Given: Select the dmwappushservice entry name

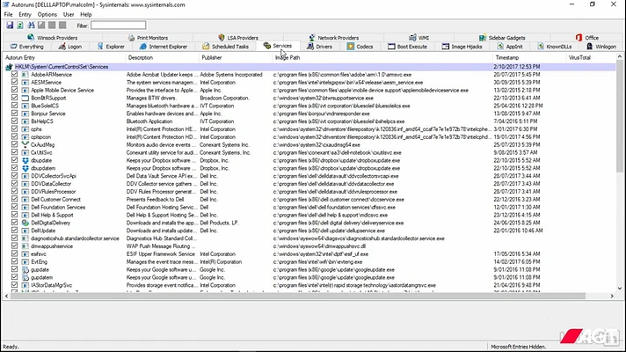Looking at the screenshot, I should (x=52, y=246).
